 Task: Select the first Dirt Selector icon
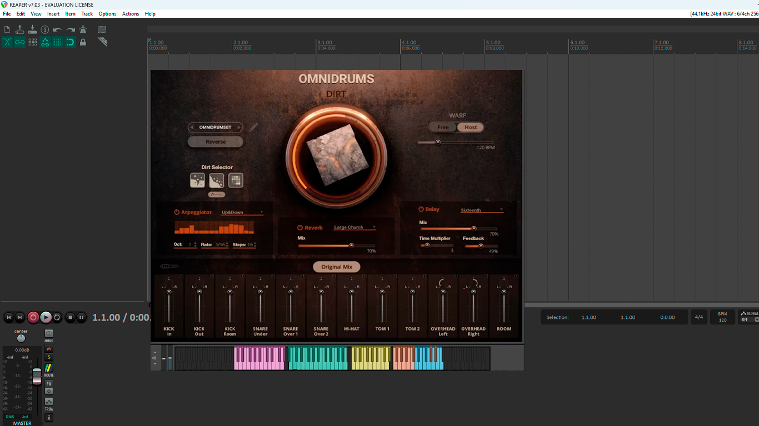point(197,180)
